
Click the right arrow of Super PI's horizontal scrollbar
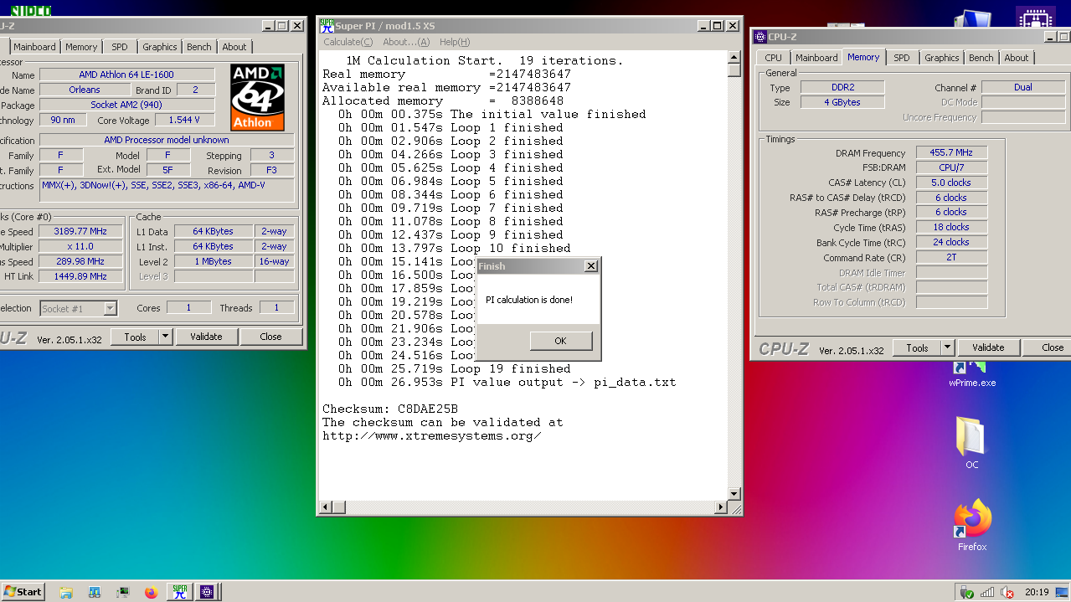pyautogui.click(x=721, y=507)
